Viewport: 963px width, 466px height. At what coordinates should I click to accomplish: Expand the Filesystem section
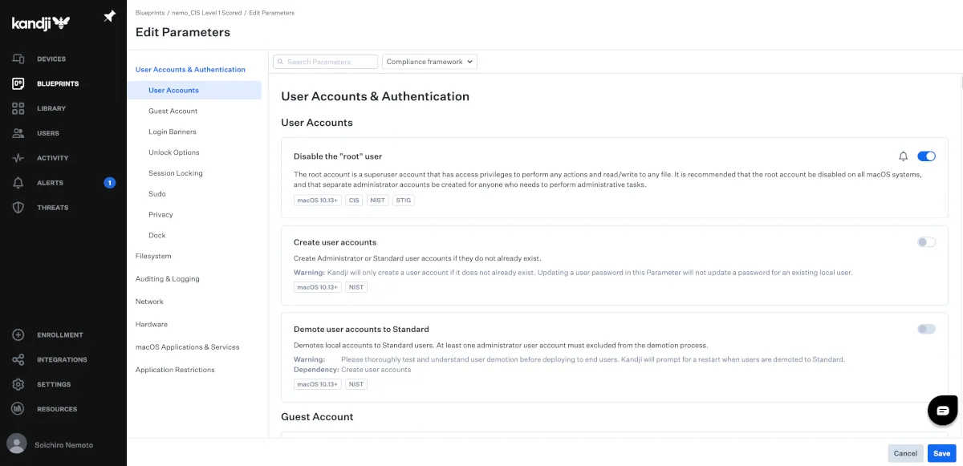153,257
